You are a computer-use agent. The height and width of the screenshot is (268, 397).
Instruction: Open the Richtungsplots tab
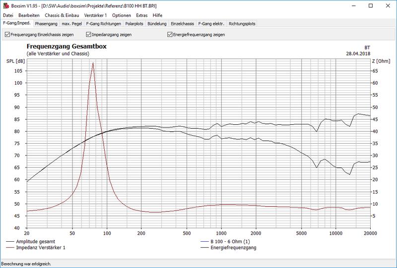[242, 24]
